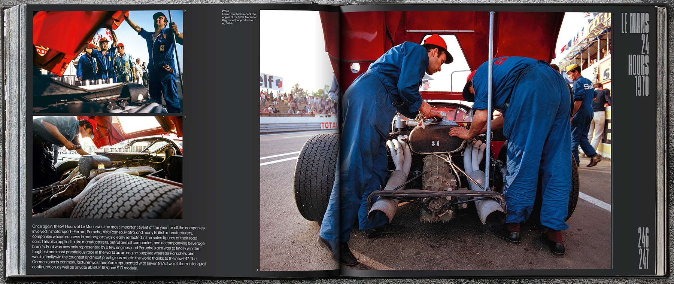Click the year "1970" in the title
The width and height of the screenshot is (674, 284).
coord(642,86)
